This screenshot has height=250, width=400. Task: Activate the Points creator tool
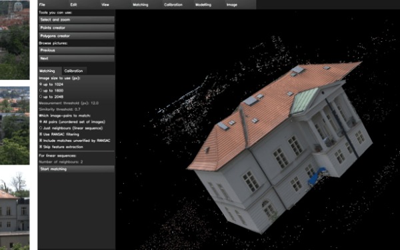pyautogui.click(x=77, y=28)
